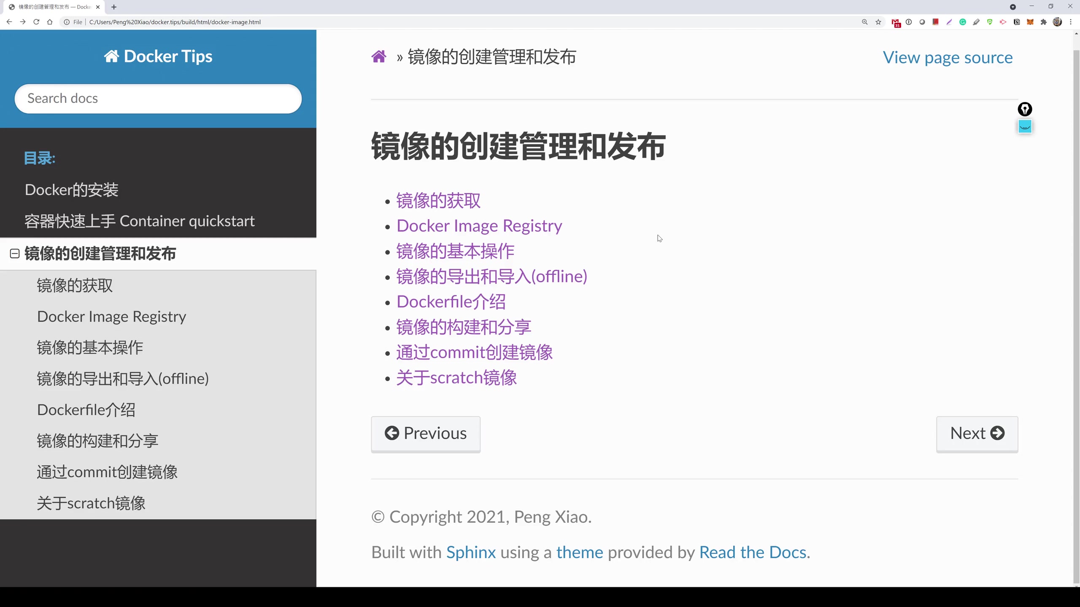Reload the page
The width and height of the screenshot is (1080, 607).
click(36, 22)
